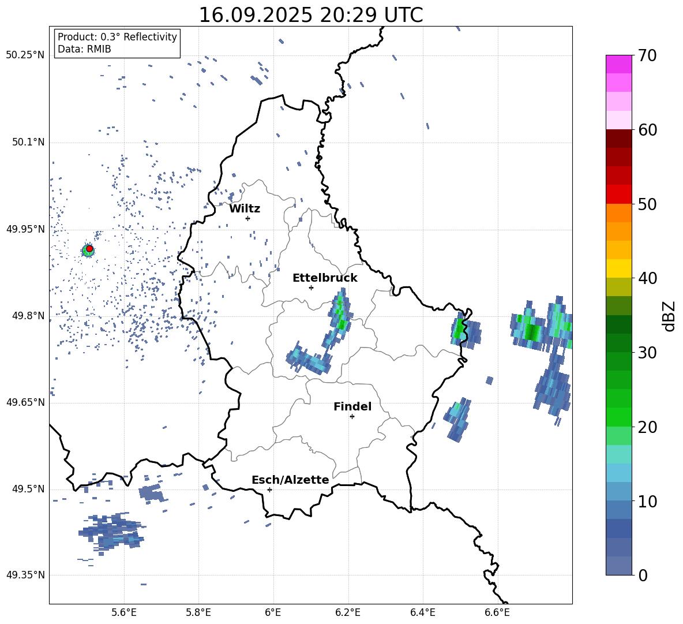The image size is (683, 624).
Task: Click the 30 value on colorbar
Action: 647,352
